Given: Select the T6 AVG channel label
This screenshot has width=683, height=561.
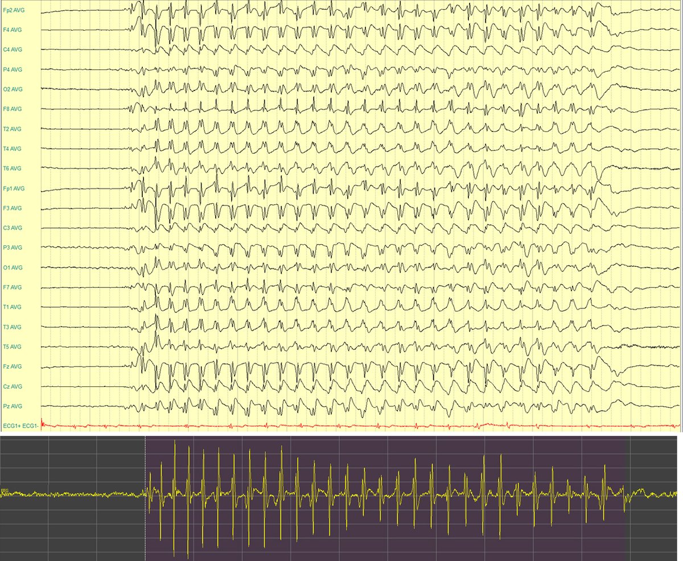Looking at the screenshot, I should 13,168.
